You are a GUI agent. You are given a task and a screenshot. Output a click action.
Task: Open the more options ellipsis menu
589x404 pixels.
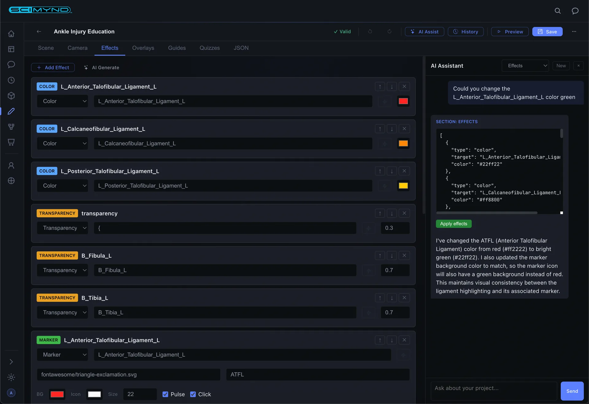click(x=574, y=32)
